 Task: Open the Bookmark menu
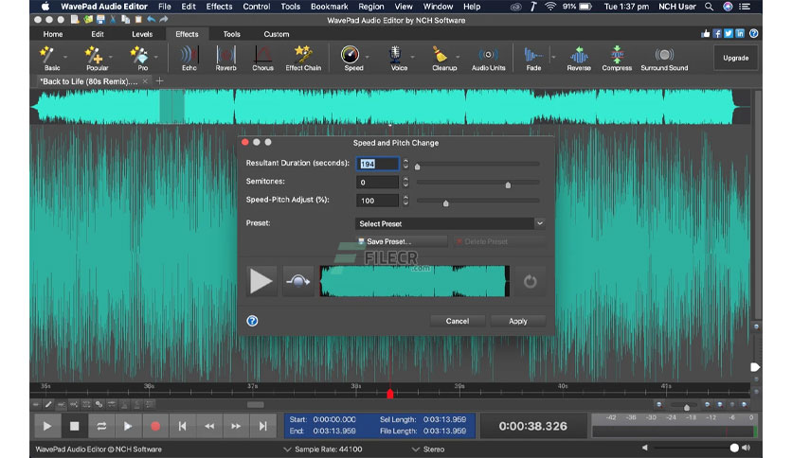(330, 7)
